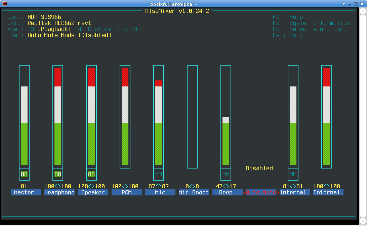This screenshot has width=367, height=226.
Task: Click the scrollbar down arrow
Action: [x=363, y=221]
